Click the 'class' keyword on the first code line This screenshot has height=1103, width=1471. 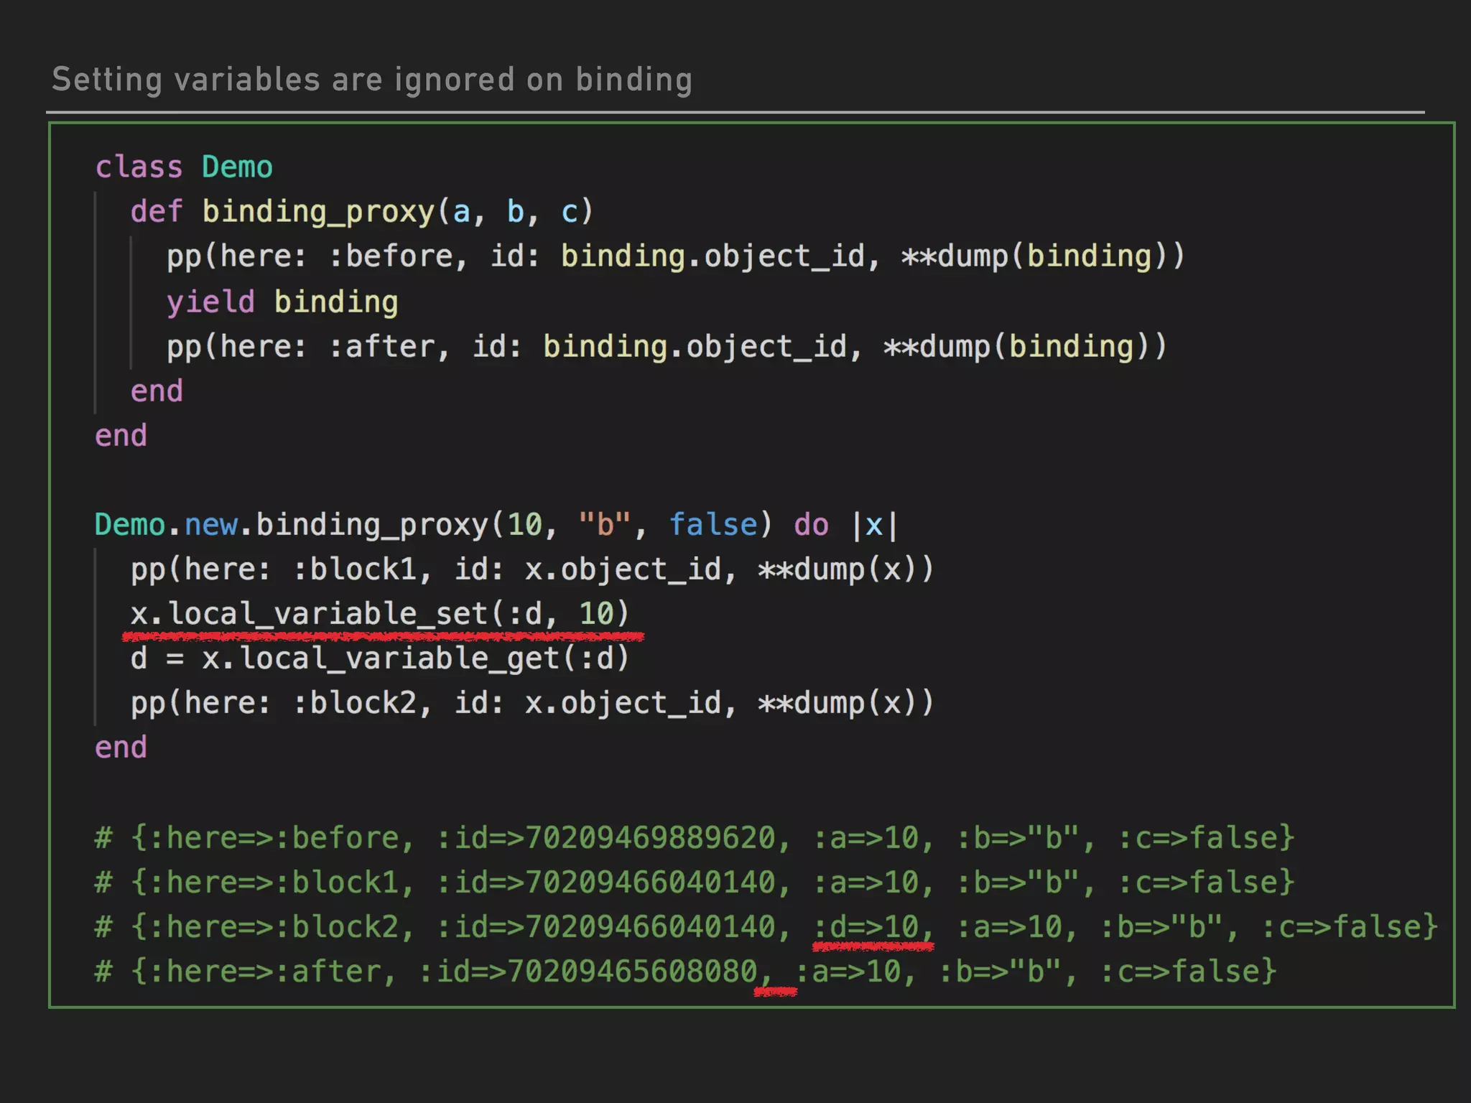click(x=139, y=167)
